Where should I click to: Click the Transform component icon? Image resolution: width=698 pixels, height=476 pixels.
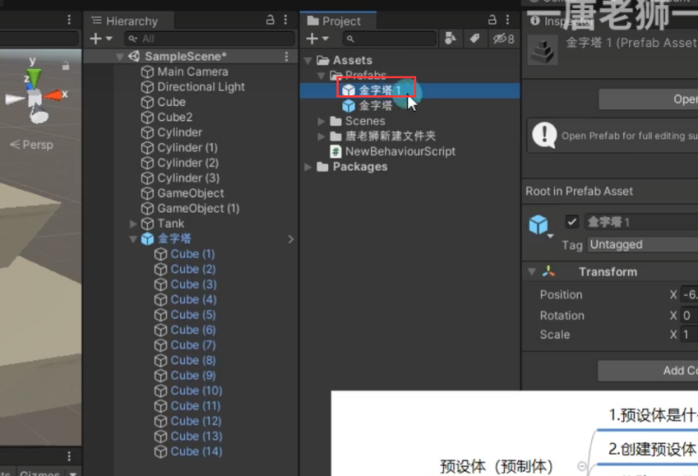[x=548, y=271]
